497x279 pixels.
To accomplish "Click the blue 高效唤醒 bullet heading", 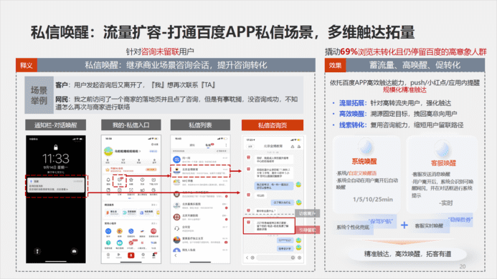I will point(353,114).
